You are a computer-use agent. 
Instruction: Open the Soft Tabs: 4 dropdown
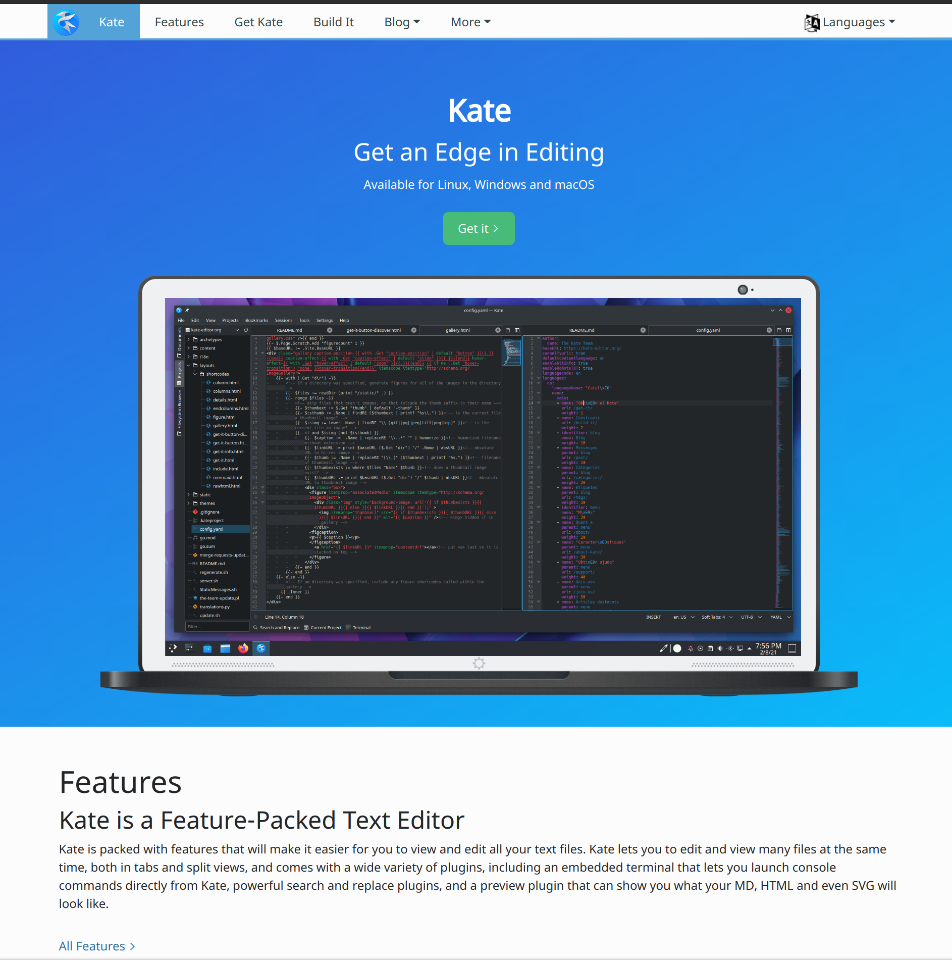717,617
